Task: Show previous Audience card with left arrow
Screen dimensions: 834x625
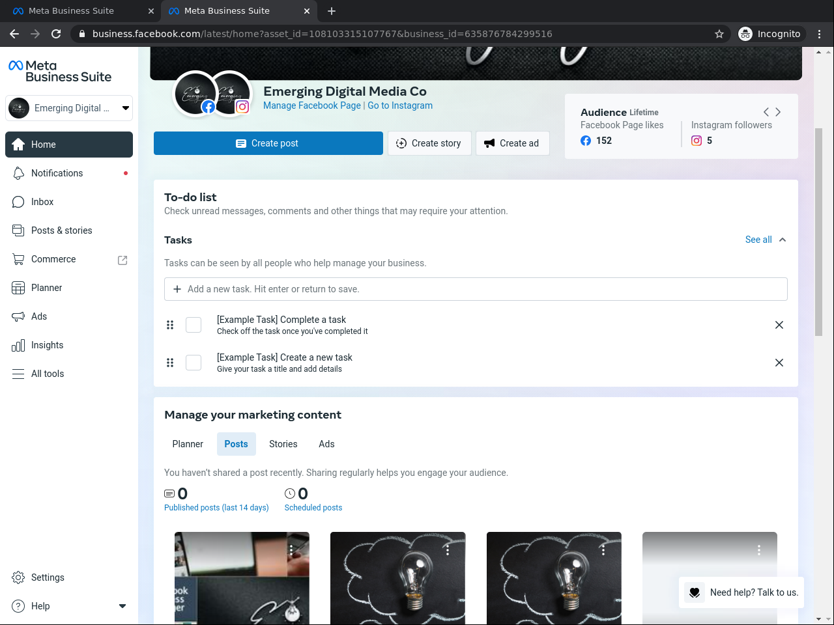Action: (766, 112)
